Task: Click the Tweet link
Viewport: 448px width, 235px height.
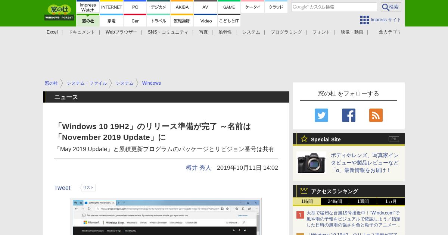Action: point(62,188)
